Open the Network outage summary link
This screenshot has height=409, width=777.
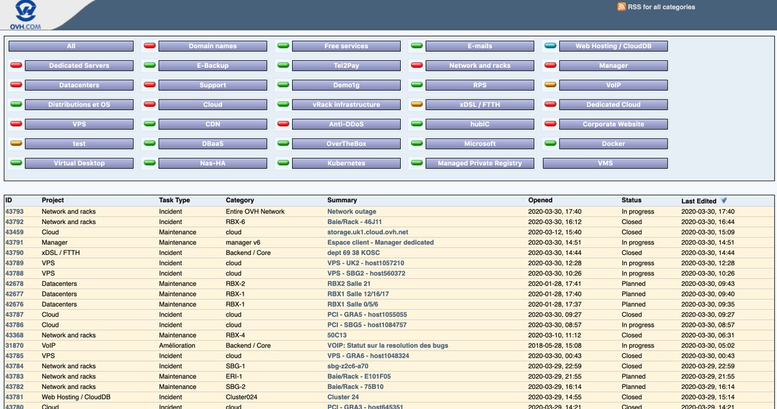tap(352, 212)
